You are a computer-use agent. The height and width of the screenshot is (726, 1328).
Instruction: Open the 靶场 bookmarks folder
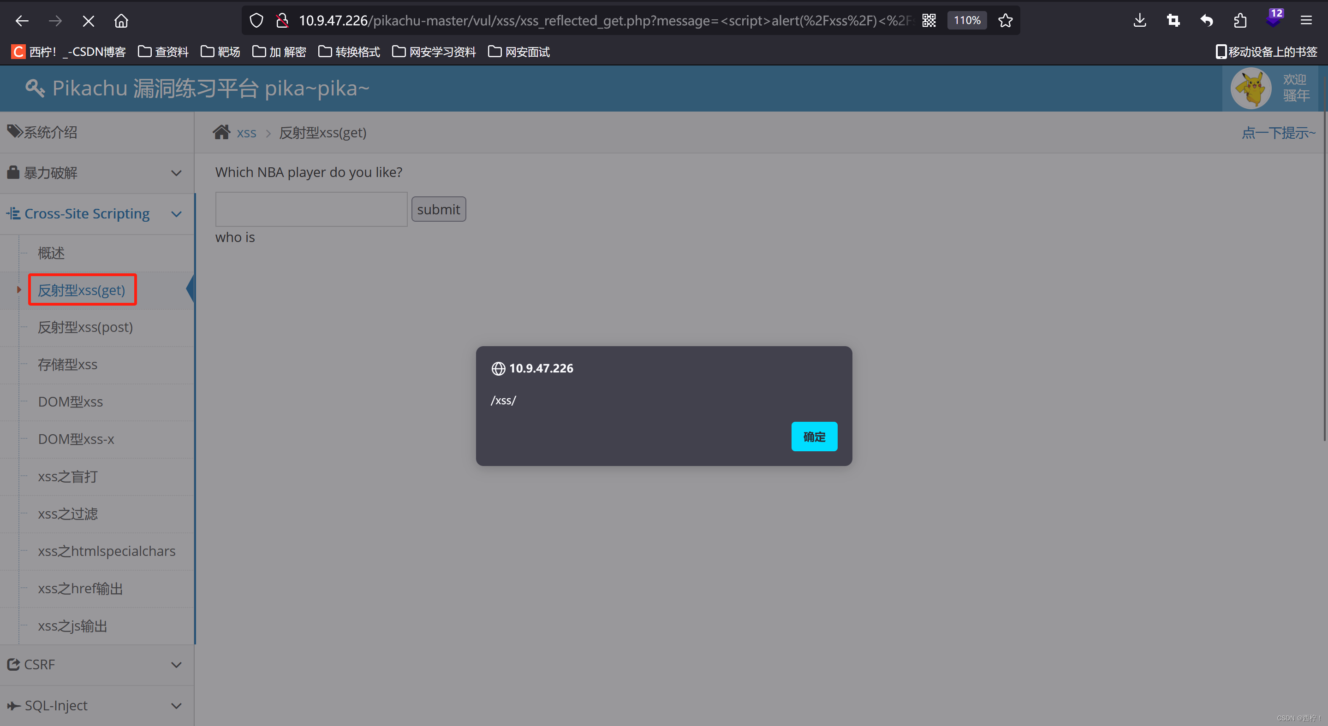220,52
